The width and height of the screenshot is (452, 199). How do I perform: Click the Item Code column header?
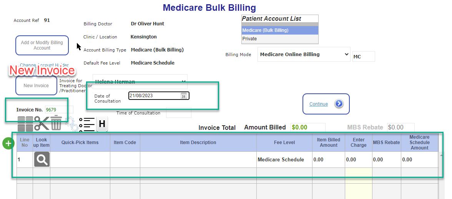pyautogui.click(x=125, y=142)
